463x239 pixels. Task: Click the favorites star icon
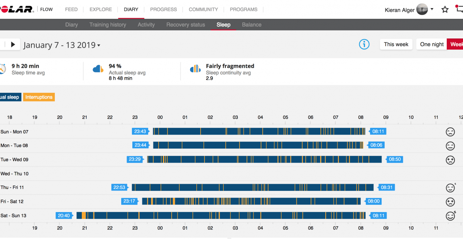pyautogui.click(x=445, y=10)
